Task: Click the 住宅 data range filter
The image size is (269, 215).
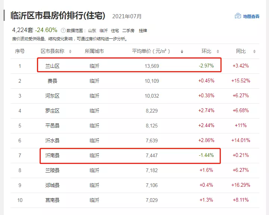Action: coord(115,31)
